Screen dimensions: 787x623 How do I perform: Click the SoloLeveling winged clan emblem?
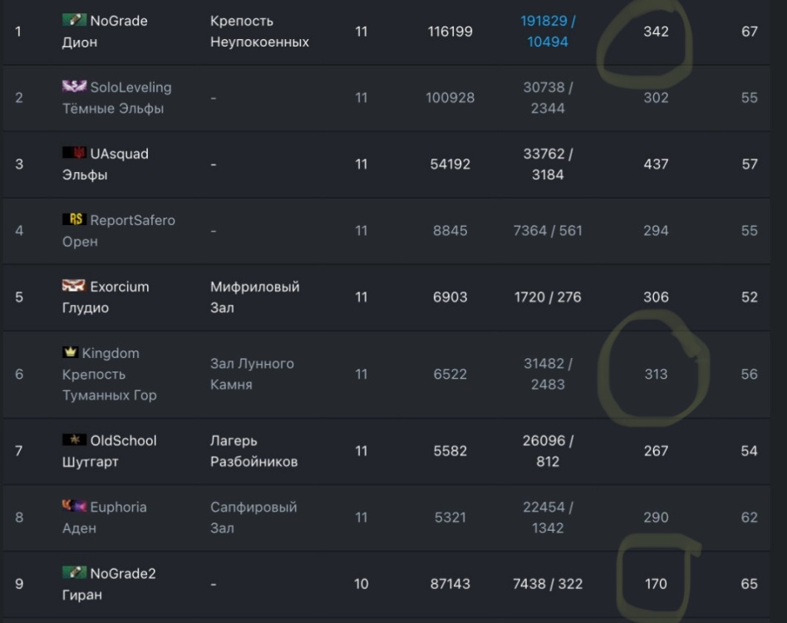click(74, 86)
